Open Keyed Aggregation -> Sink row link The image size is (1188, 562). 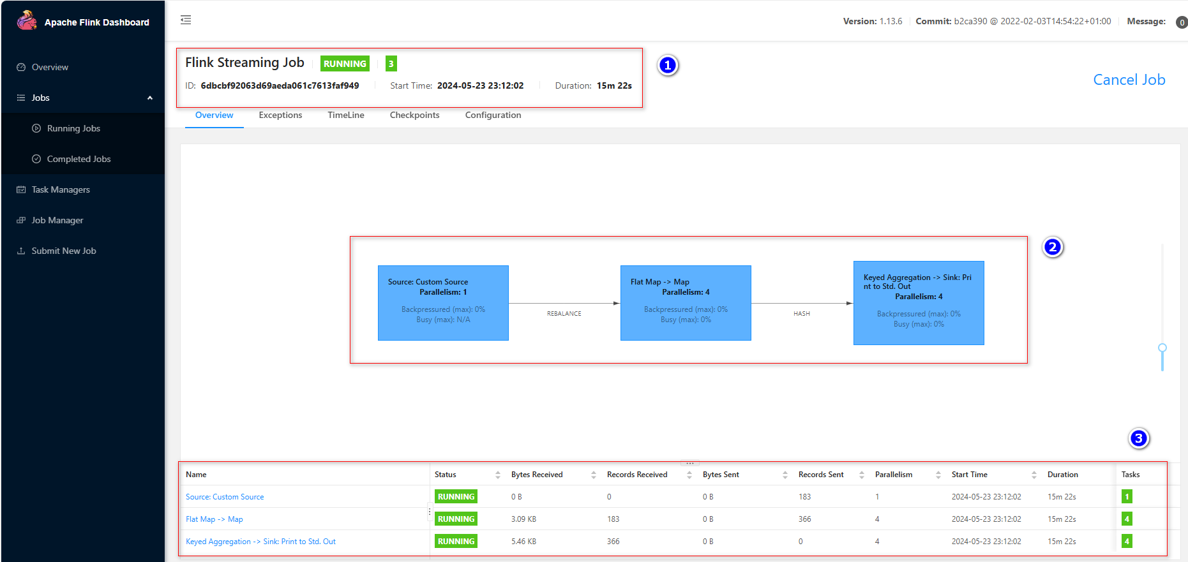coord(260,542)
